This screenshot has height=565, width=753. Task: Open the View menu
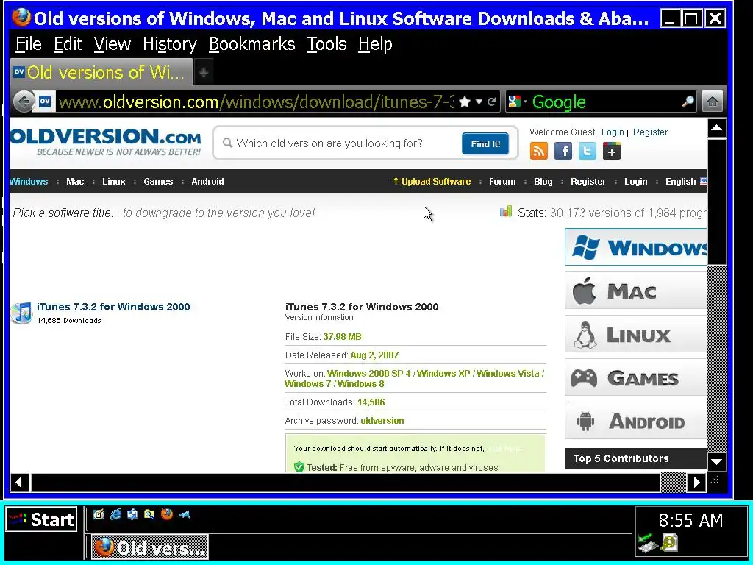pyautogui.click(x=112, y=44)
